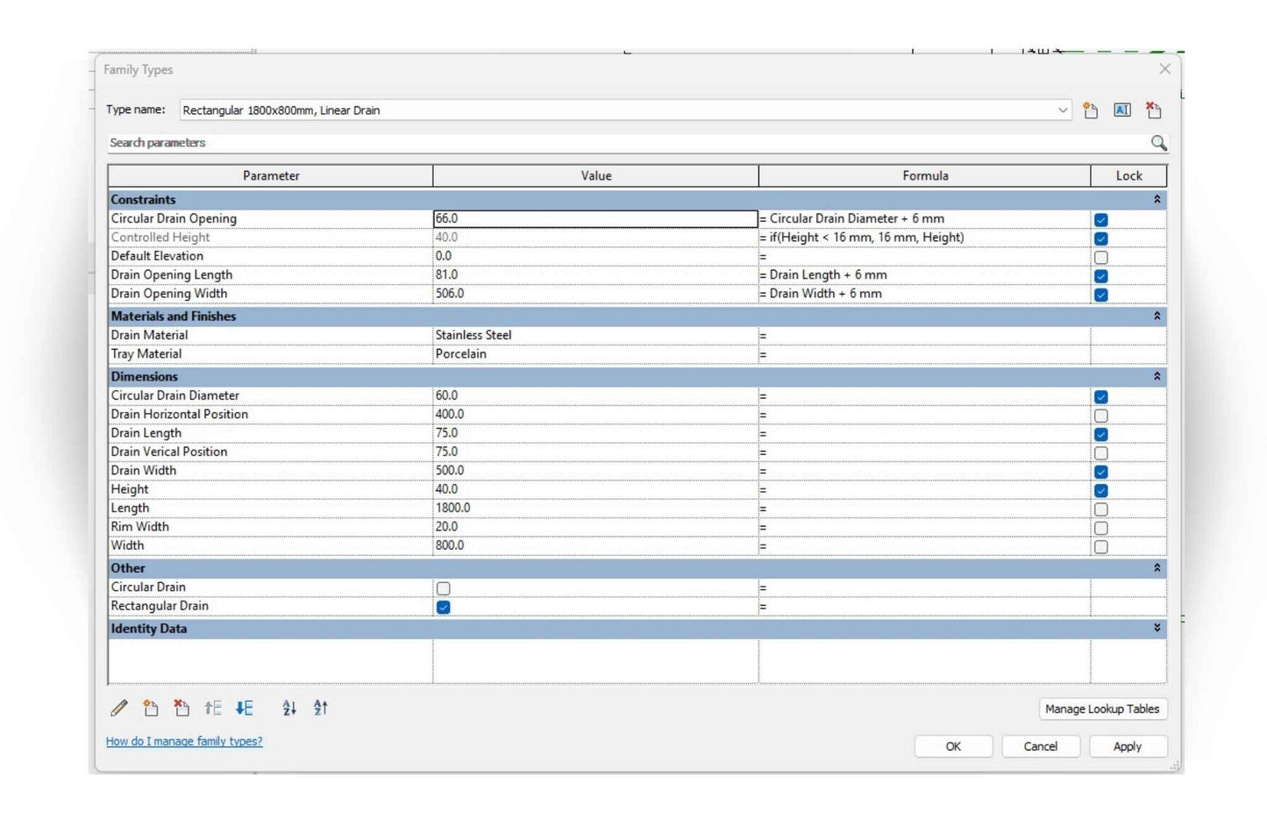Click the Delete Parameter icon at bottom left
The image size is (1267, 819).
pyautogui.click(x=182, y=708)
